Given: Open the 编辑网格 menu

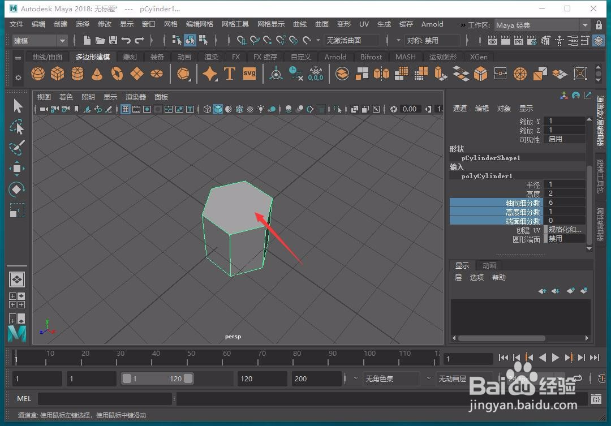Looking at the screenshot, I should [200, 24].
